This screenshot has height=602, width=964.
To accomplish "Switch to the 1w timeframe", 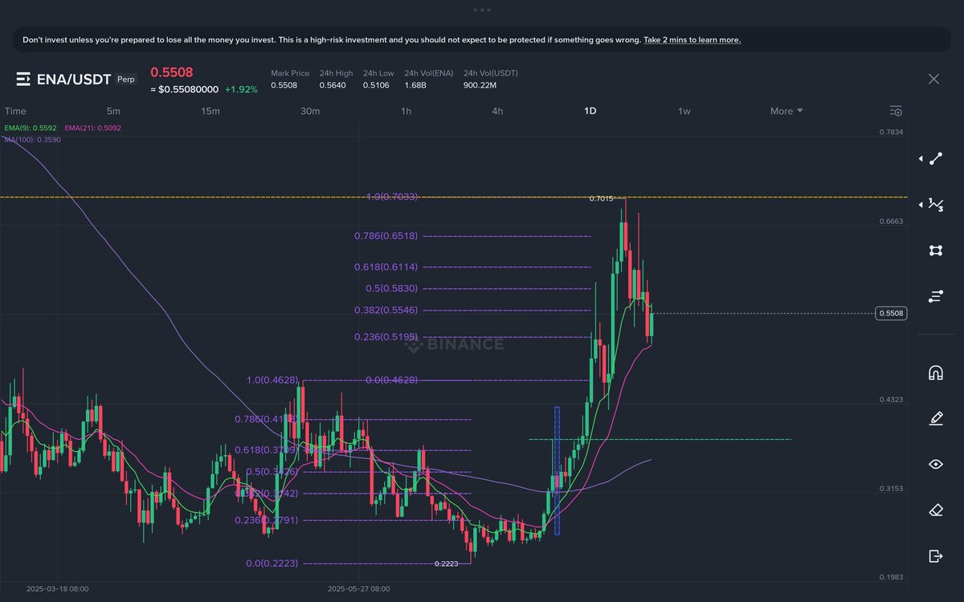I will [x=684, y=111].
